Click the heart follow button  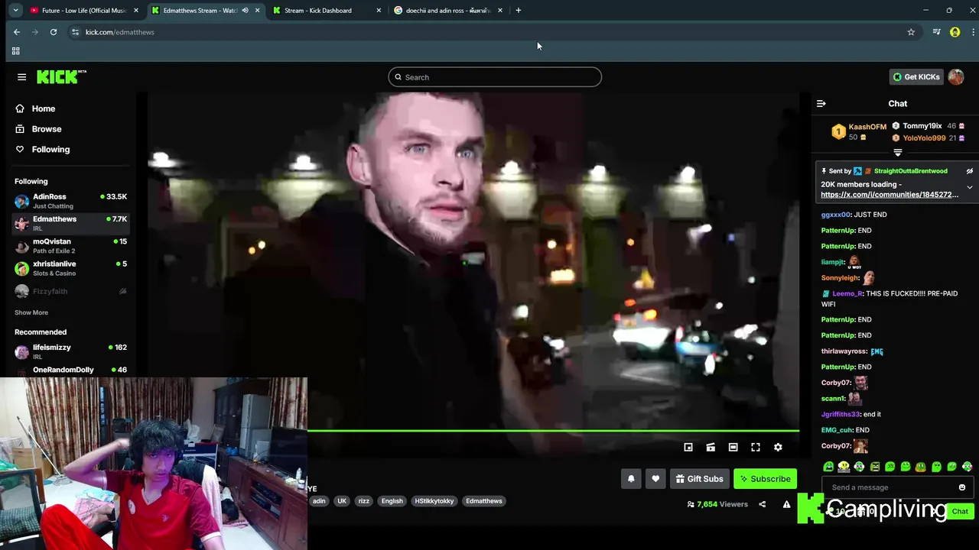point(655,479)
